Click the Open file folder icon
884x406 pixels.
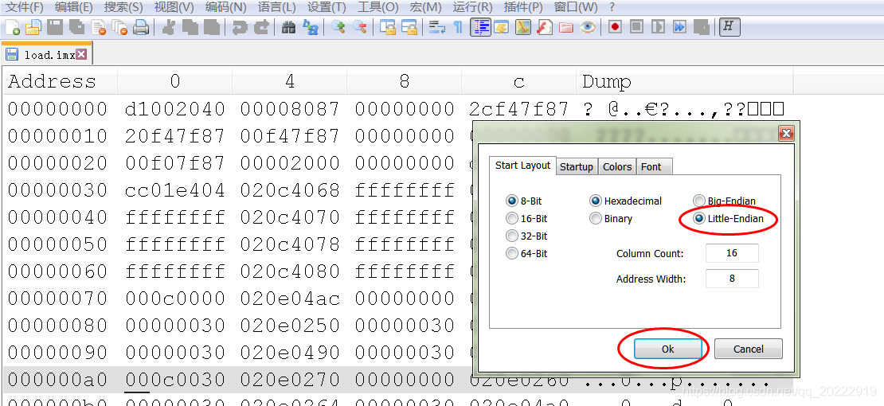click(x=33, y=27)
